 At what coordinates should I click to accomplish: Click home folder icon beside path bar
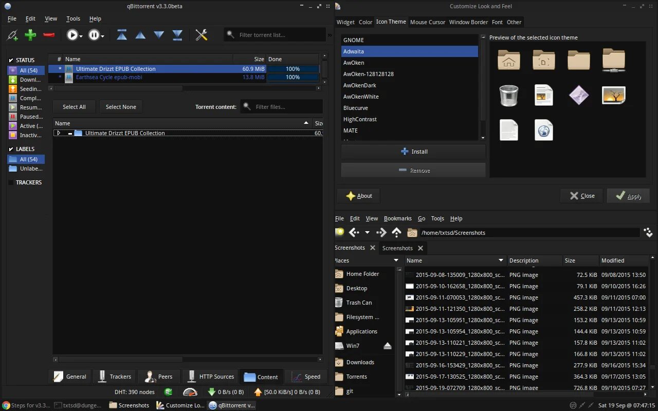pyautogui.click(x=412, y=233)
